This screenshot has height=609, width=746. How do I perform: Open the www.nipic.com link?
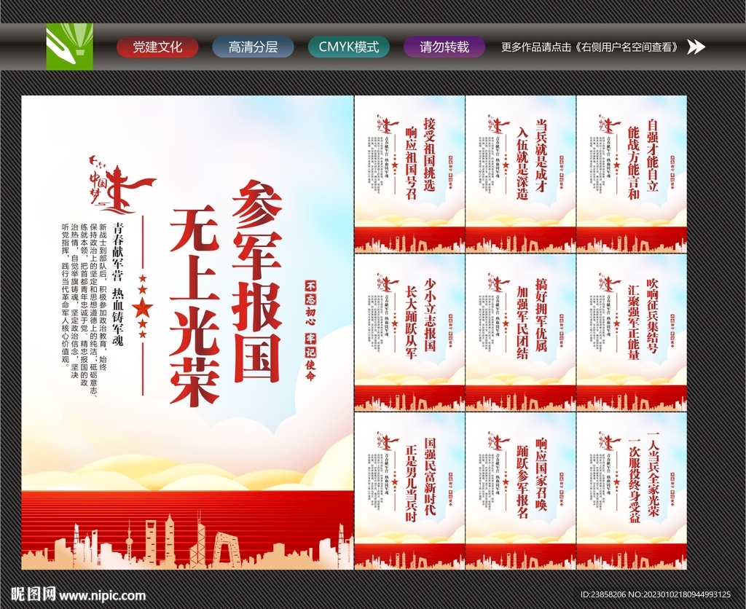coord(102,595)
